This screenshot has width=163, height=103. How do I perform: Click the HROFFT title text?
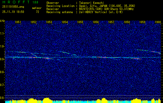pos(16,2)
